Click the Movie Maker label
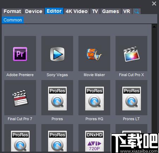Viewport: 159px width, 153px height. coord(94,75)
